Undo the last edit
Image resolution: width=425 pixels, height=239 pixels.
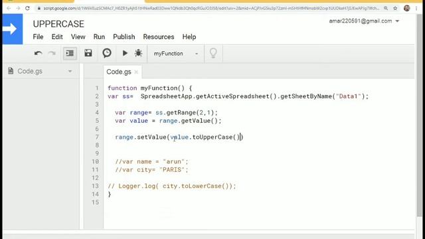tap(39, 53)
